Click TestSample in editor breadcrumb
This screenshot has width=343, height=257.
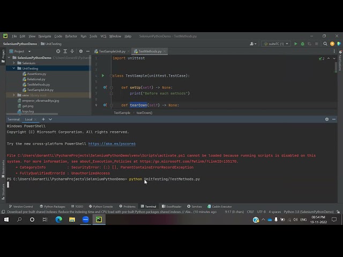pyautogui.click(x=122, y=113)
